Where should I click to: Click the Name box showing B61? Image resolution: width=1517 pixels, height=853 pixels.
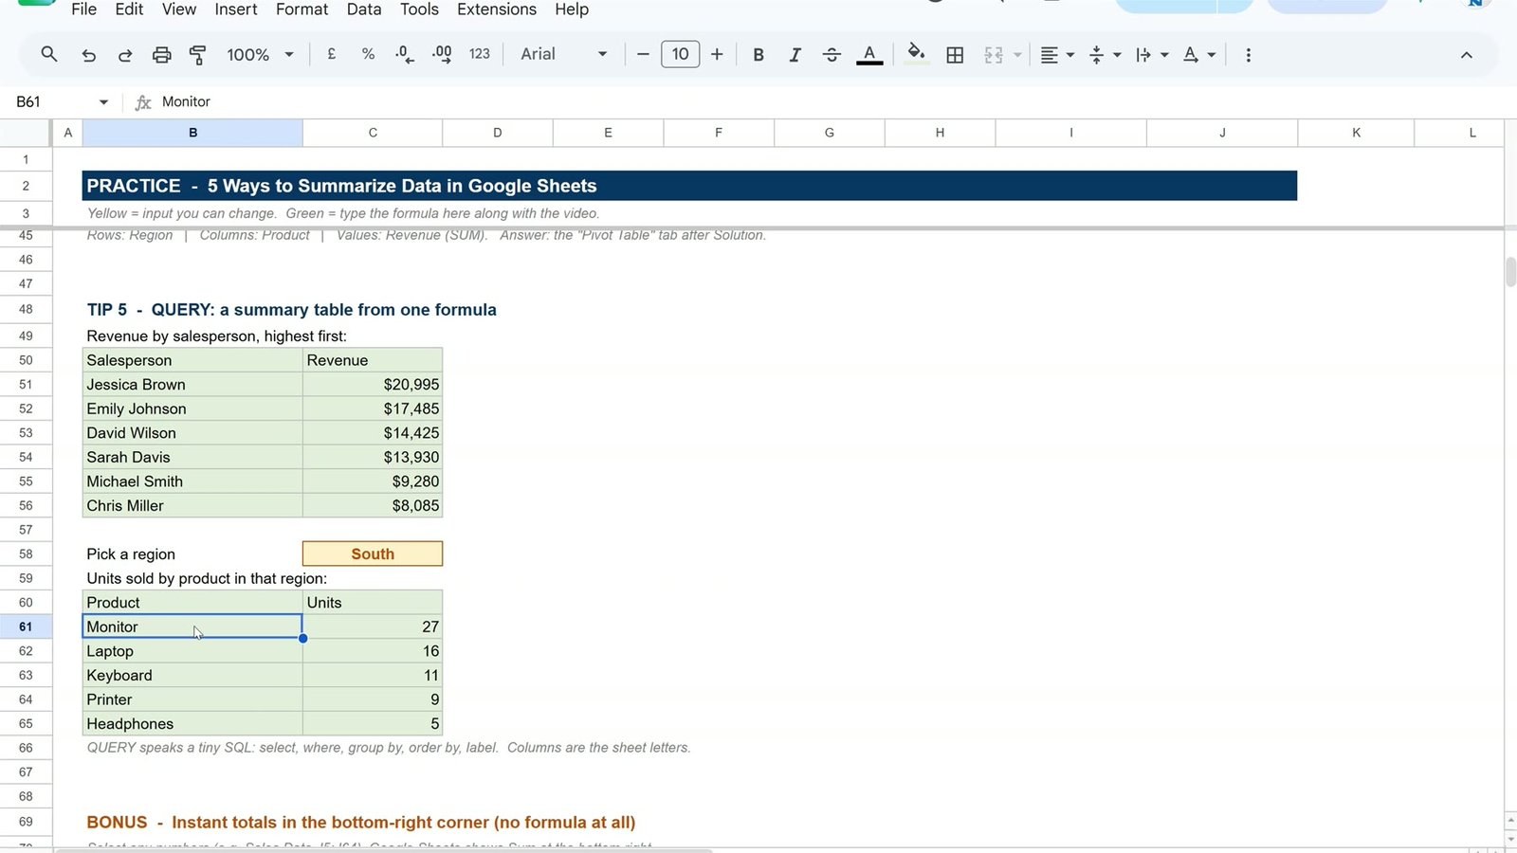(52, 101)
